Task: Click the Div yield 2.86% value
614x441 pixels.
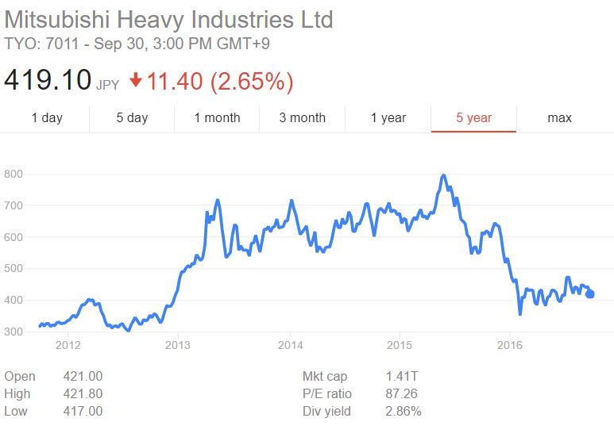Action: 402,411
